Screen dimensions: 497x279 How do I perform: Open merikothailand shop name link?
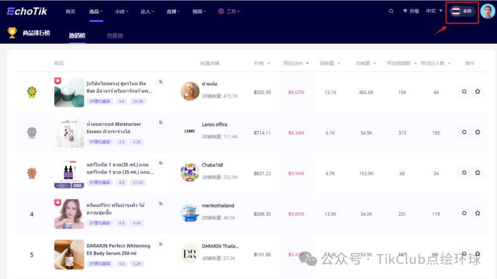(218, 206)
